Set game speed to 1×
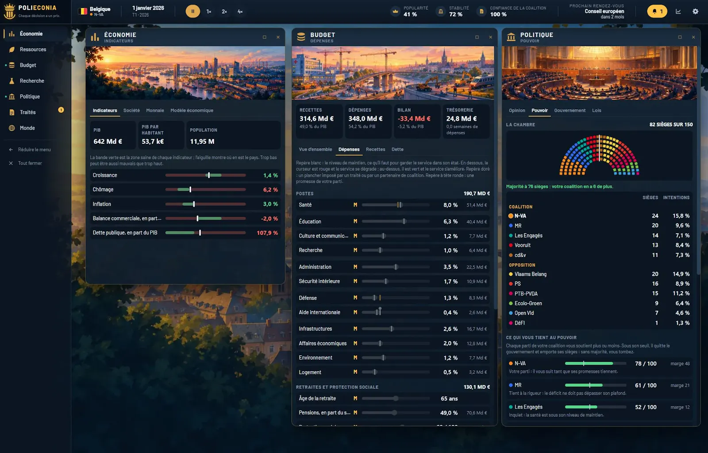 209,12
